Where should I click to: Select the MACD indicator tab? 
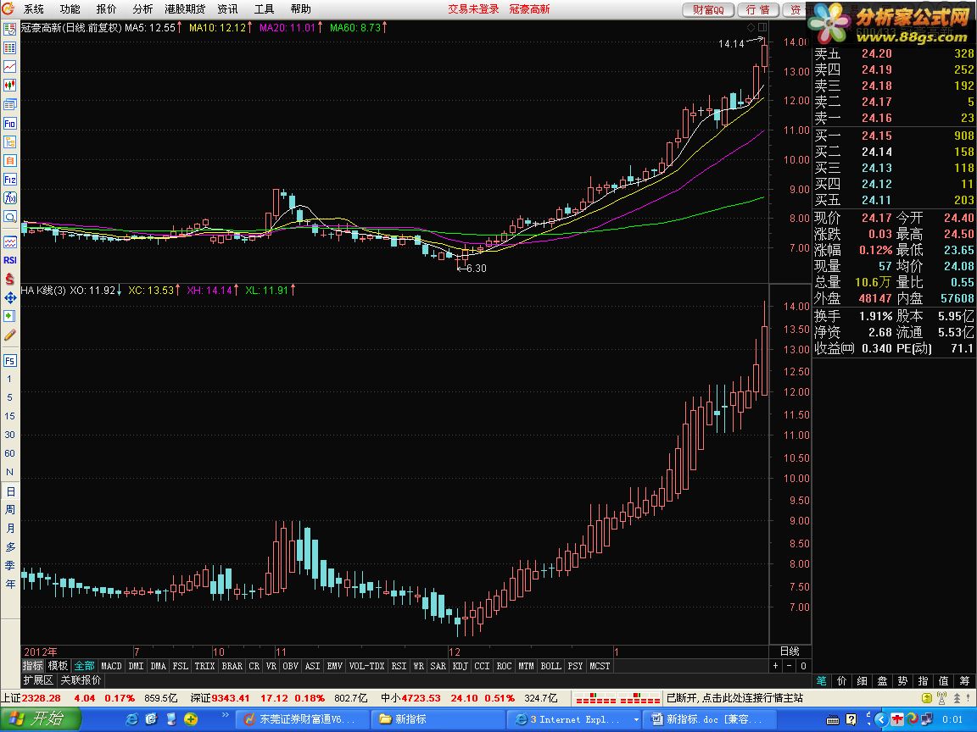pos(112,666)
